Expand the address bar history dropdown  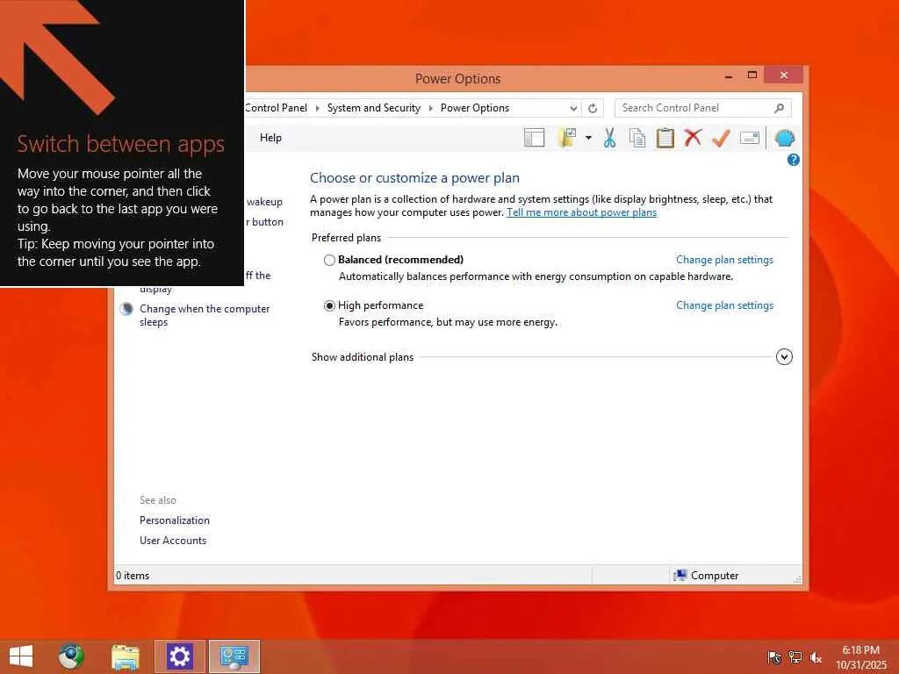tap(573, 108)
